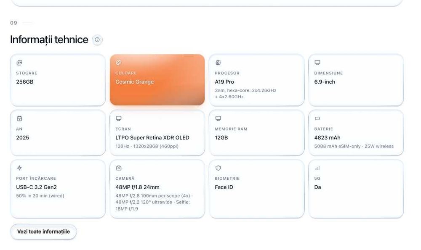Click the signal bars icon in 5G card
The height and width of the screenshot is (250, 421).
[317, 168]
